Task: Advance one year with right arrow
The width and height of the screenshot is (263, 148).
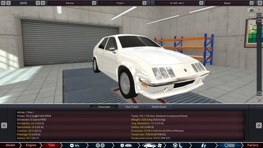Action: (x=38, y=3)
